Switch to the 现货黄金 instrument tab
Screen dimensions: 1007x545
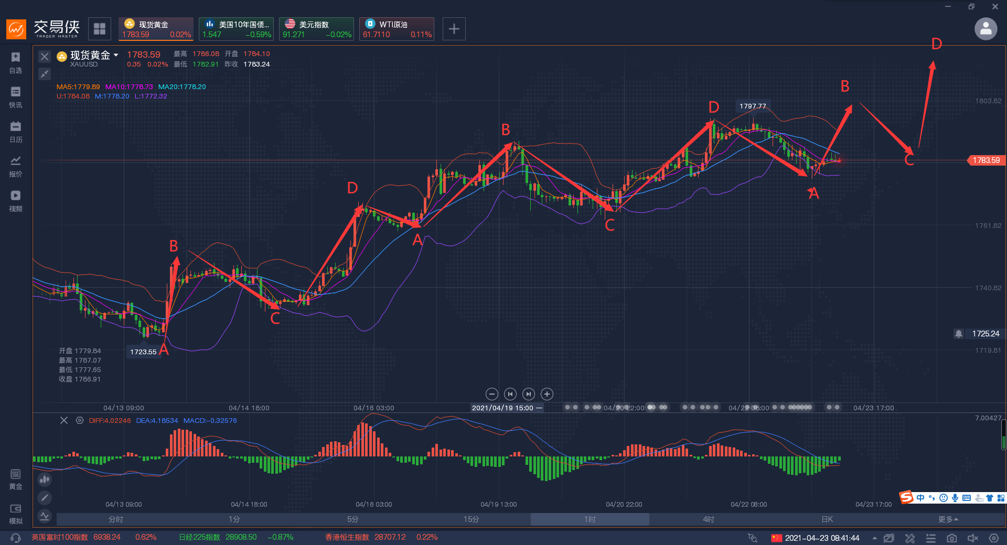pos(156,29)
